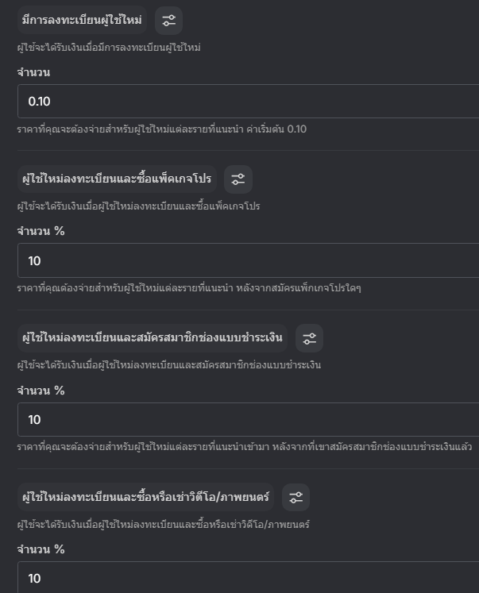Select the มีการลงทะเบียนผู้ใช้ใหม่ badge

pos(82,20)
